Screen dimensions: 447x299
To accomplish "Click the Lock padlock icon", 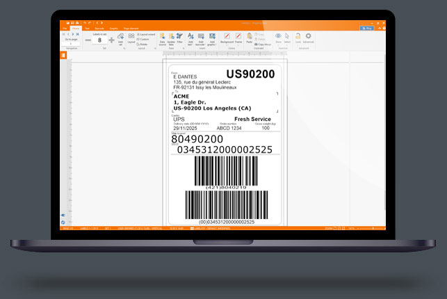I will coord(298,36).
